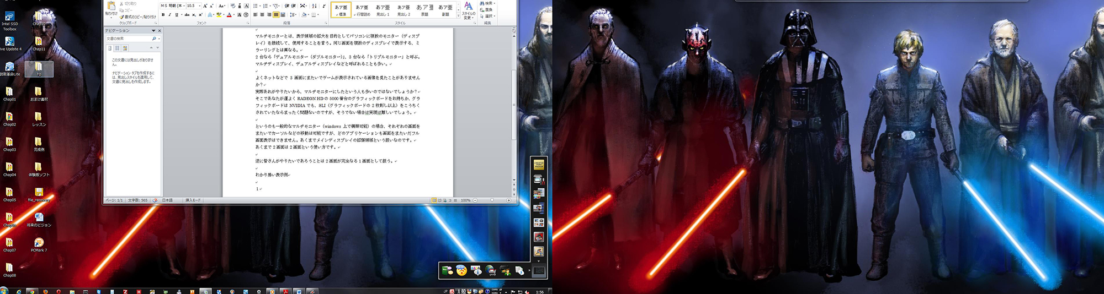Click the page count 1/1 in status bar

[x=114, y=200]
